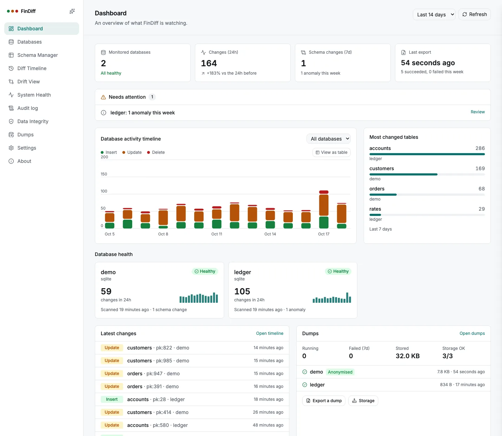Click the System Health pulse icon

[x=11, y=95]
